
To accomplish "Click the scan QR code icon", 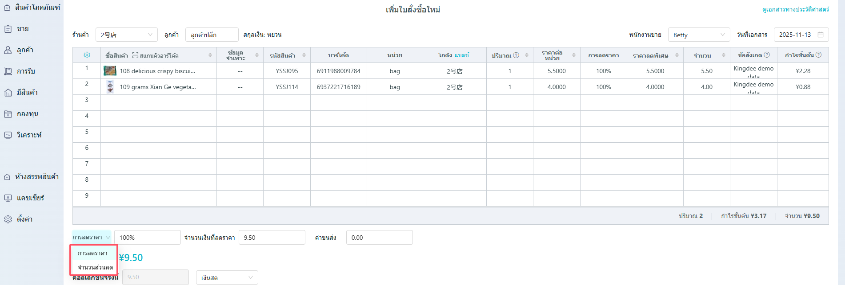I will tap(135, 55).
